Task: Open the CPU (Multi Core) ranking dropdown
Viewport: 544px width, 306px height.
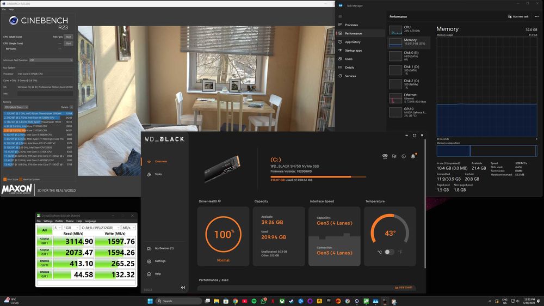Action: [x=16, y=107]
